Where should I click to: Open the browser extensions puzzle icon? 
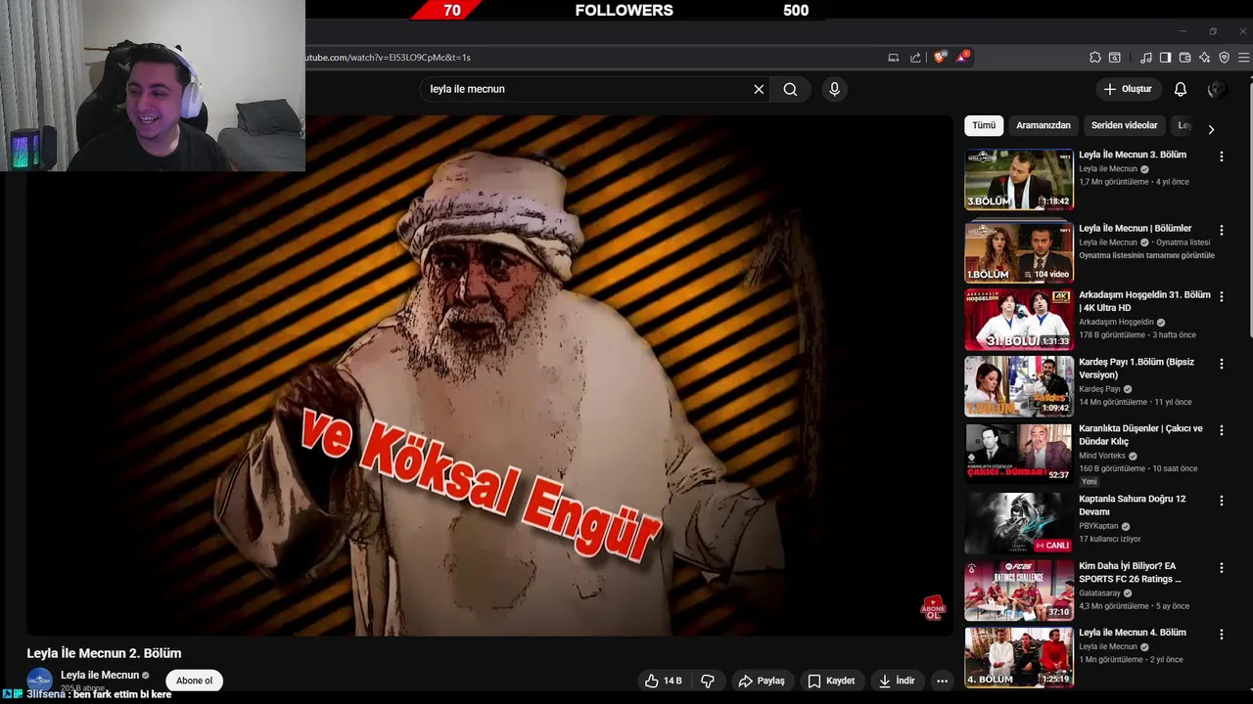click(1095, 58)
